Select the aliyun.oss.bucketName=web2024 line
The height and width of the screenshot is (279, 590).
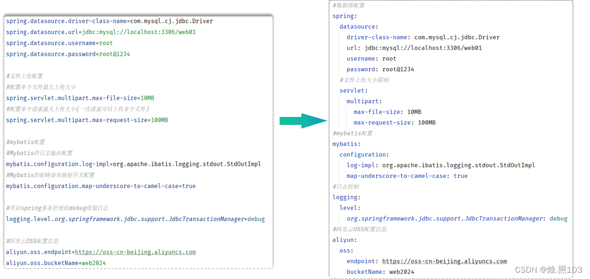coord(56,263)
